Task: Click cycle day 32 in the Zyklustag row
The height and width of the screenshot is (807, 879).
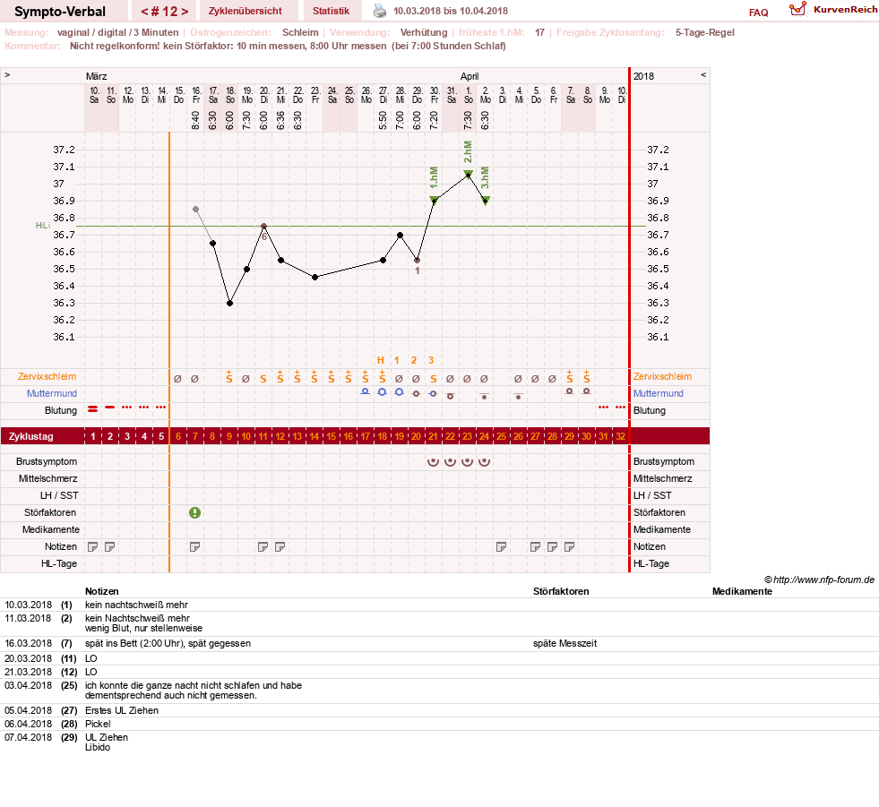Action: pos(620,436)
